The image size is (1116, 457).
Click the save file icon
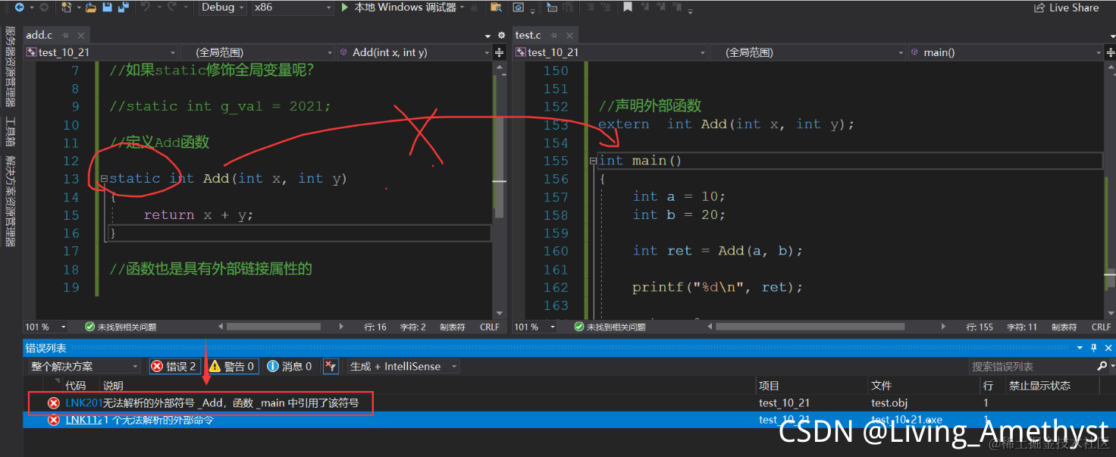107,7
